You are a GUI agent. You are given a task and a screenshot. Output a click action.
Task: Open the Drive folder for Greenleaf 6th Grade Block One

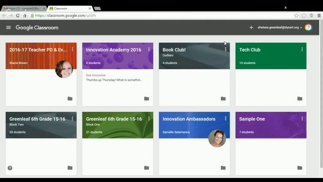tap(147, 168)
